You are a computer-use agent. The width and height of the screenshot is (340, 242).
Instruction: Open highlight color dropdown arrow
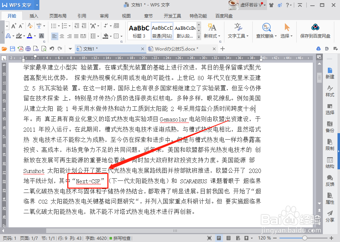pos(24,36)
